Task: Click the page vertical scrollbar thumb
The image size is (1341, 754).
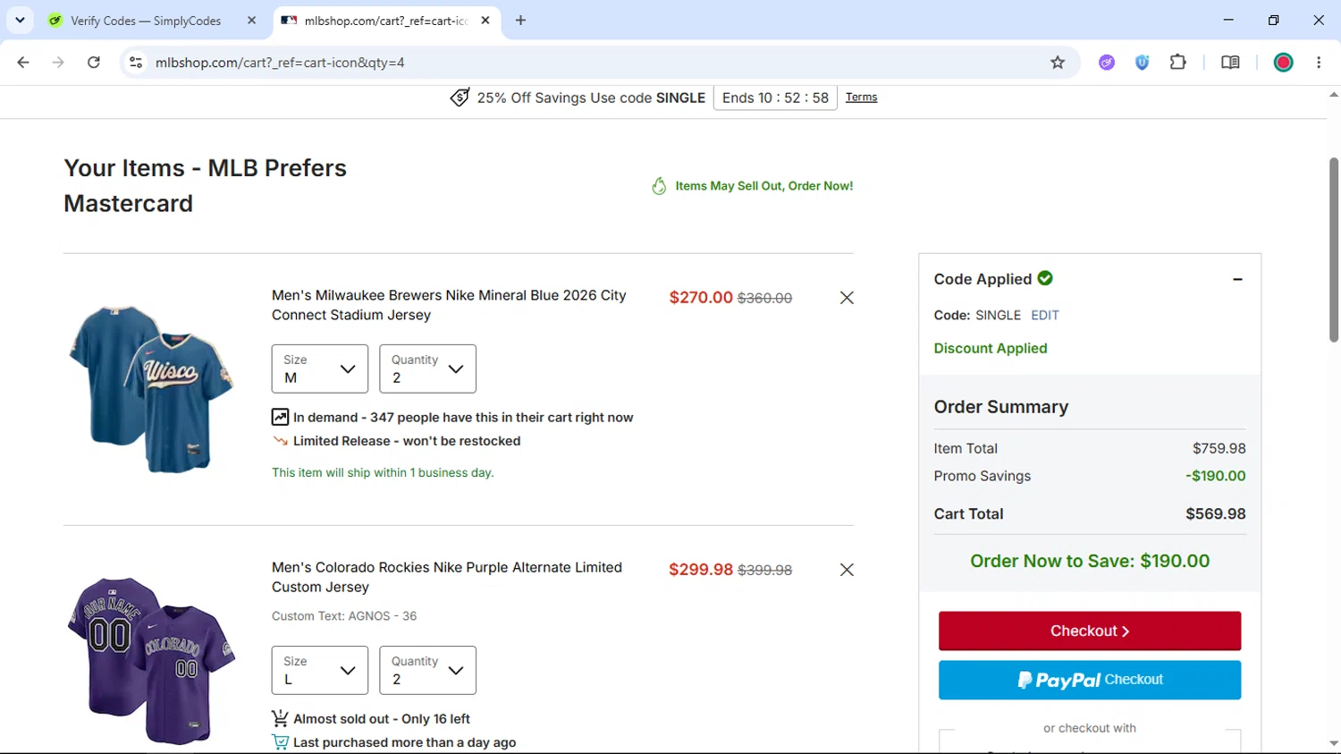Action: click(1334, 250)
